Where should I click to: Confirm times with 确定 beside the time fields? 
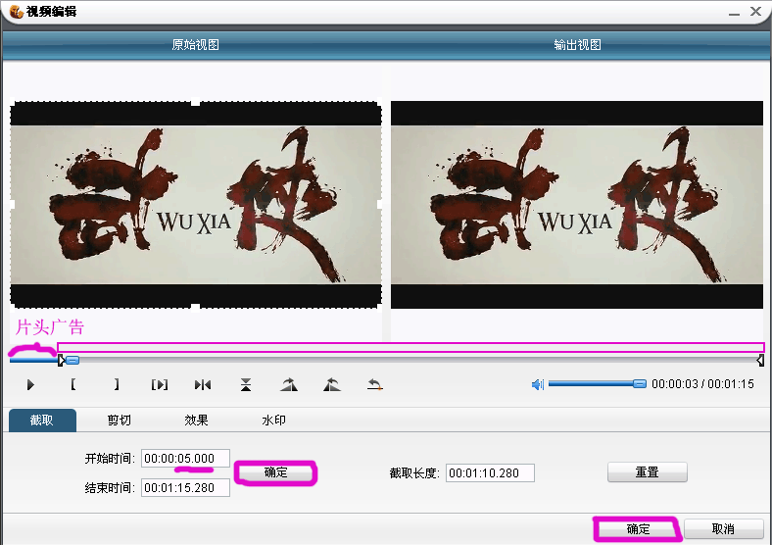(x=275, y=472)
